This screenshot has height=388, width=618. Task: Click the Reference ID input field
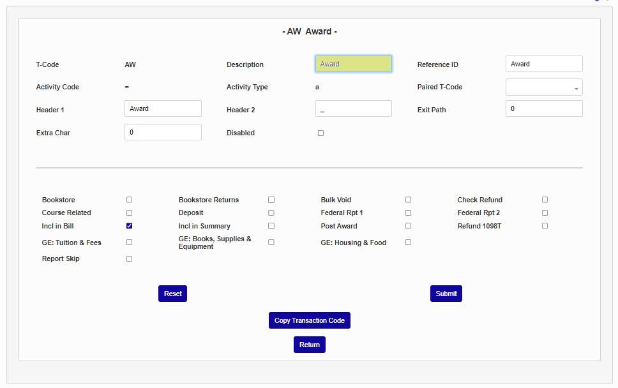pyautogui.click(x=544, y=64)
